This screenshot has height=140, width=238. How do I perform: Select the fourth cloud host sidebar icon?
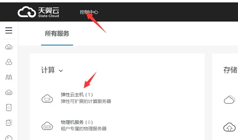(9, 92)
